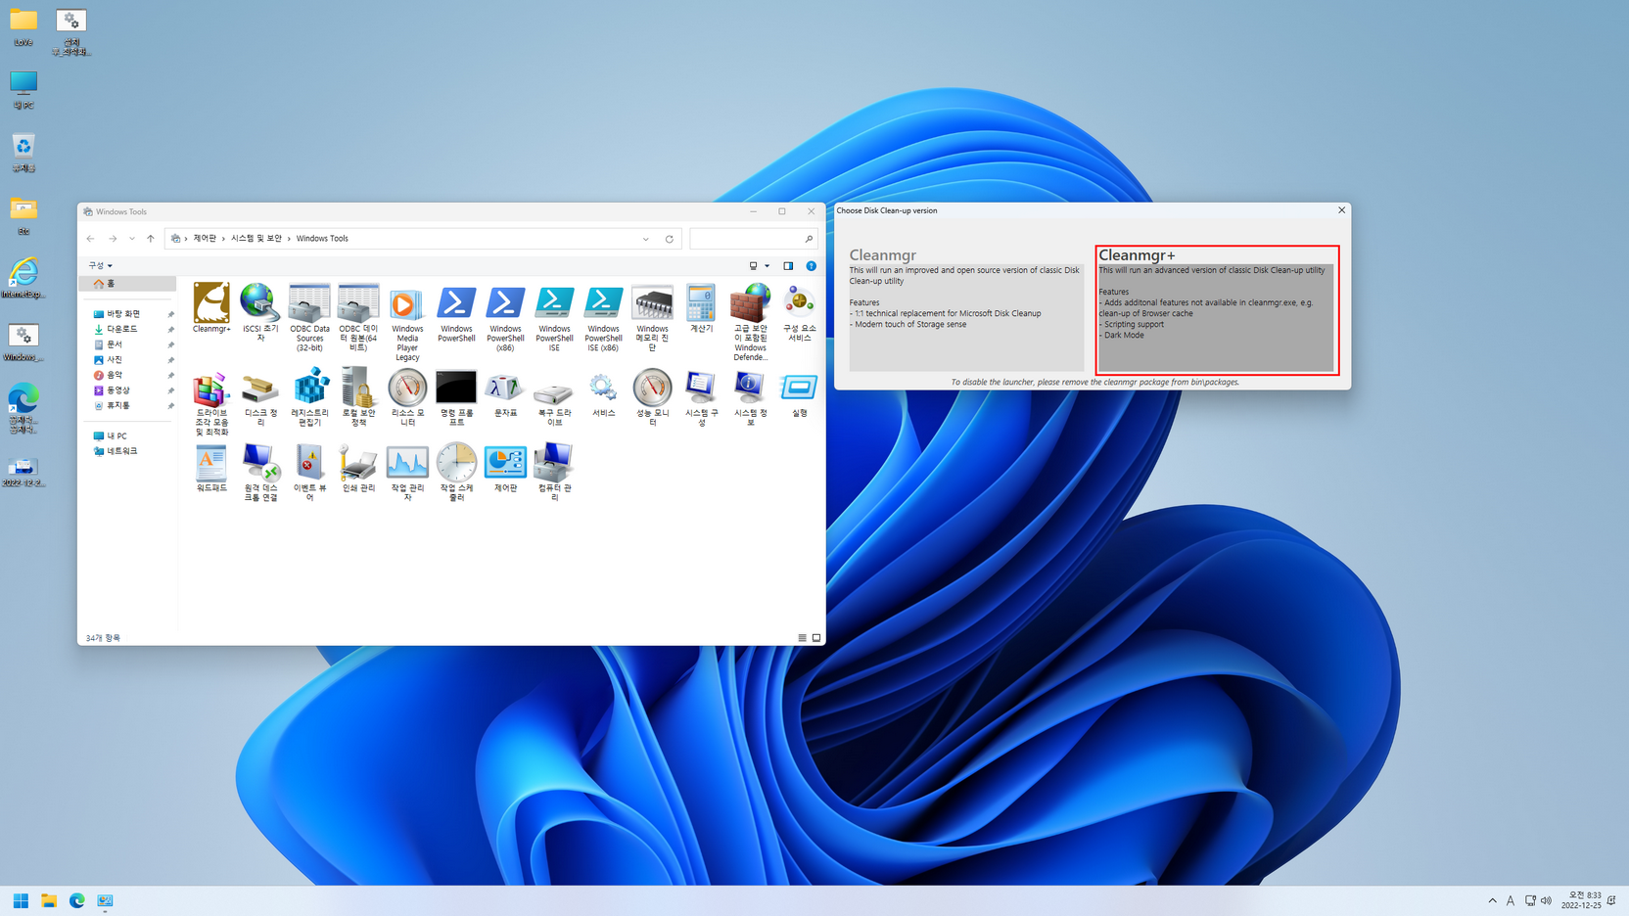Toggle the preview pane button
The height and width of the screenshot is (916, 1629).
(x=788, y=266)
